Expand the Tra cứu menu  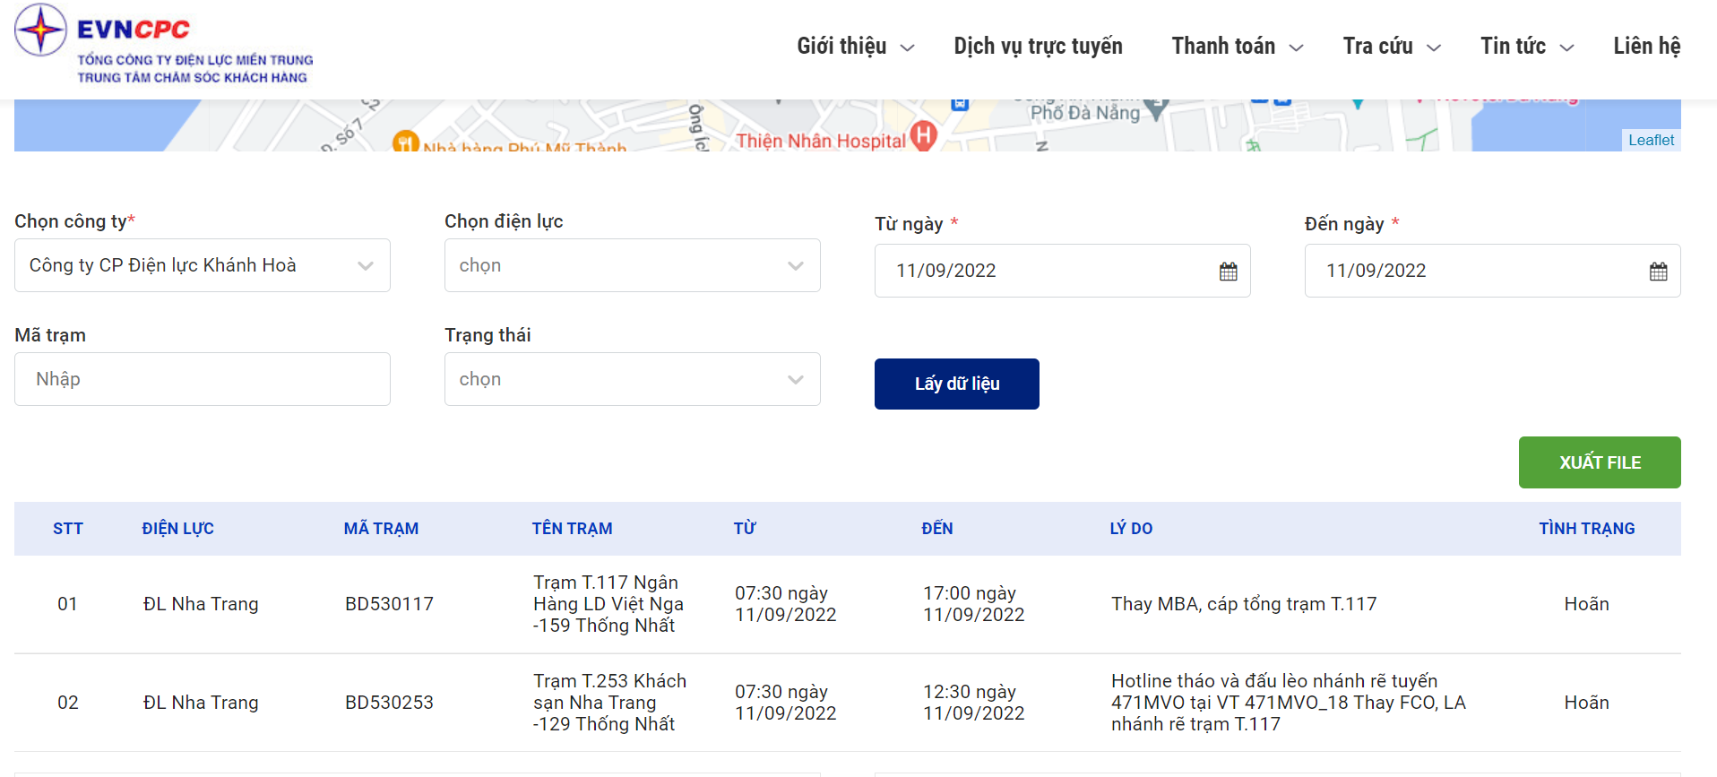[1391, 47]
